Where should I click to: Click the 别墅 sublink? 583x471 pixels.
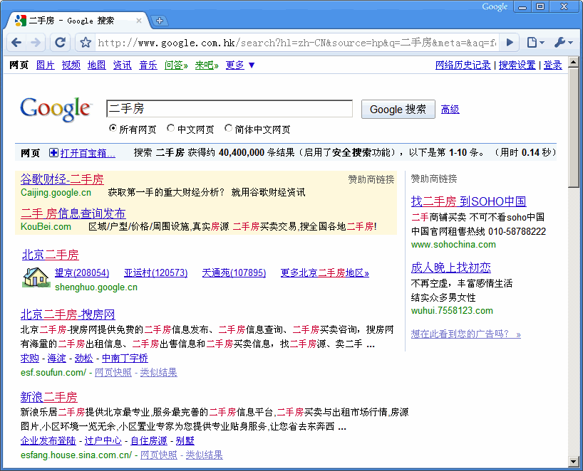click(x=185, y=440)
